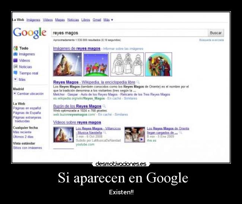242x204 pixels.
Task: Click Similares link of Wikipedia result
Action: pyautogui.click(x=130, y=98)
